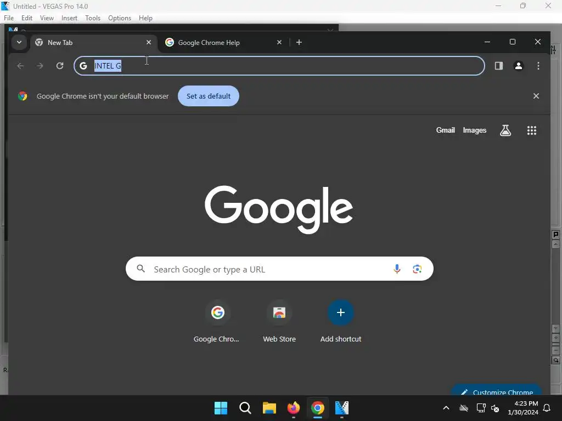Open File Explorer from taskbar
562x421 pixels.
[269, 408]
